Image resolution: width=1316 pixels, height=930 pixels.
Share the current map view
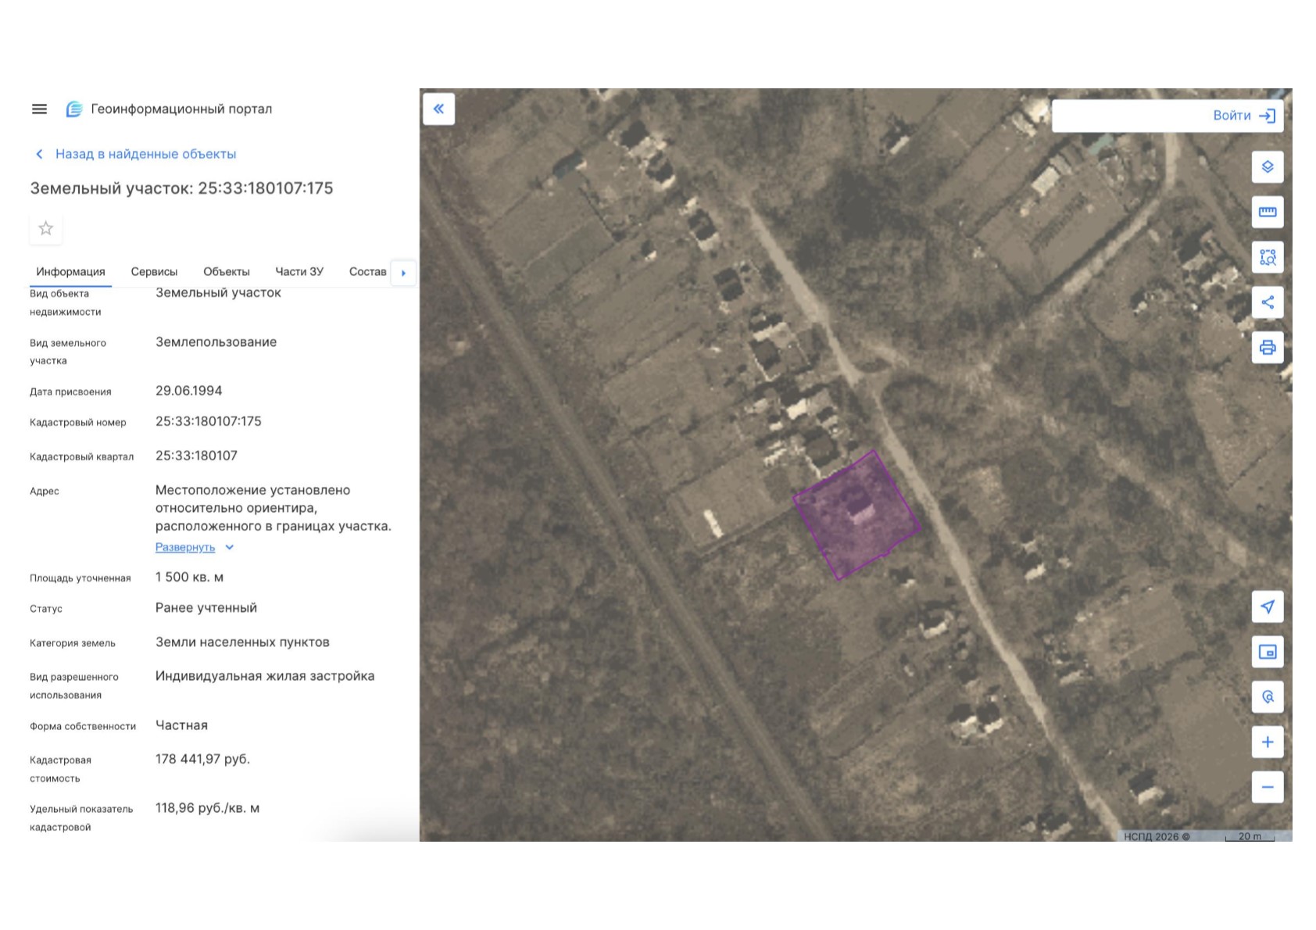[x=1267, y=302]
